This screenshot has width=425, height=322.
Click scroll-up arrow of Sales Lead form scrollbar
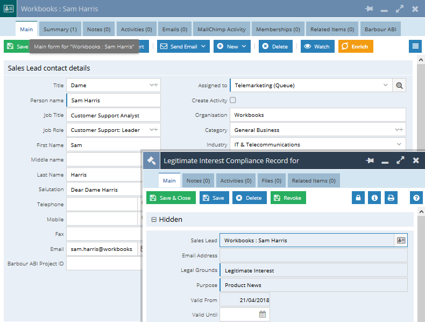point(421,60)
